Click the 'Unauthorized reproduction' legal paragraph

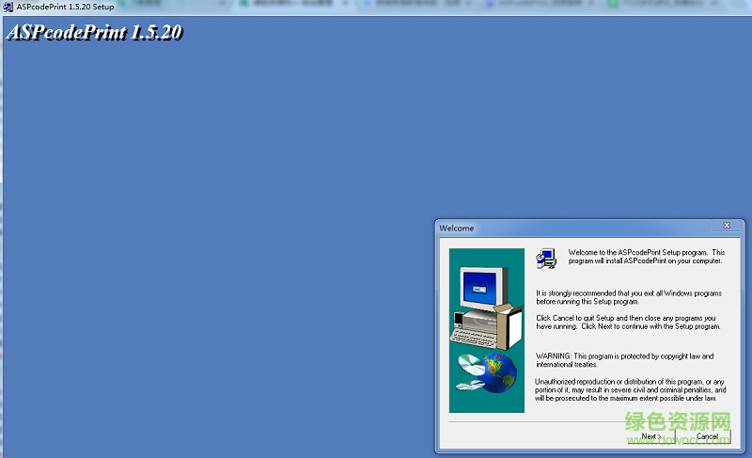click(x=630, y=389)
